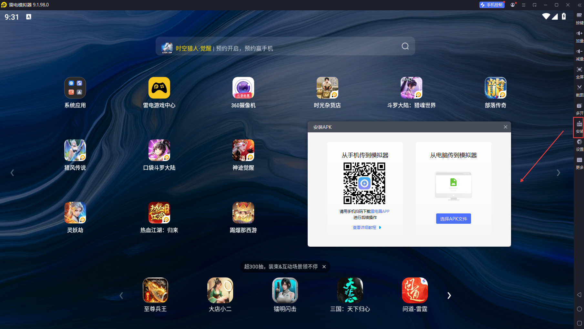The image size is (584, 329).
Task: Go to previous recommended games page
Action: 121,295
